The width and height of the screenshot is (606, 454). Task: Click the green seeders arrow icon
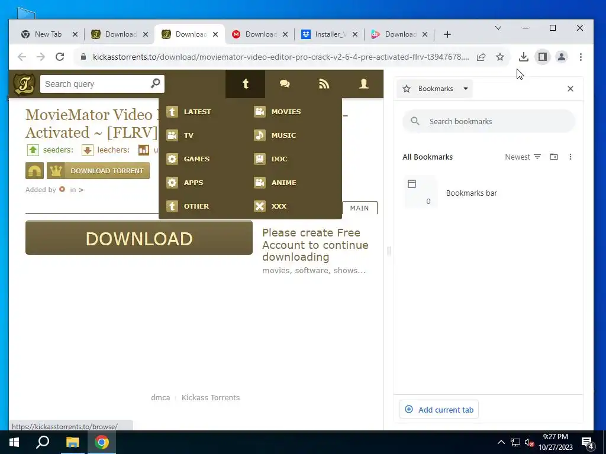33,150
